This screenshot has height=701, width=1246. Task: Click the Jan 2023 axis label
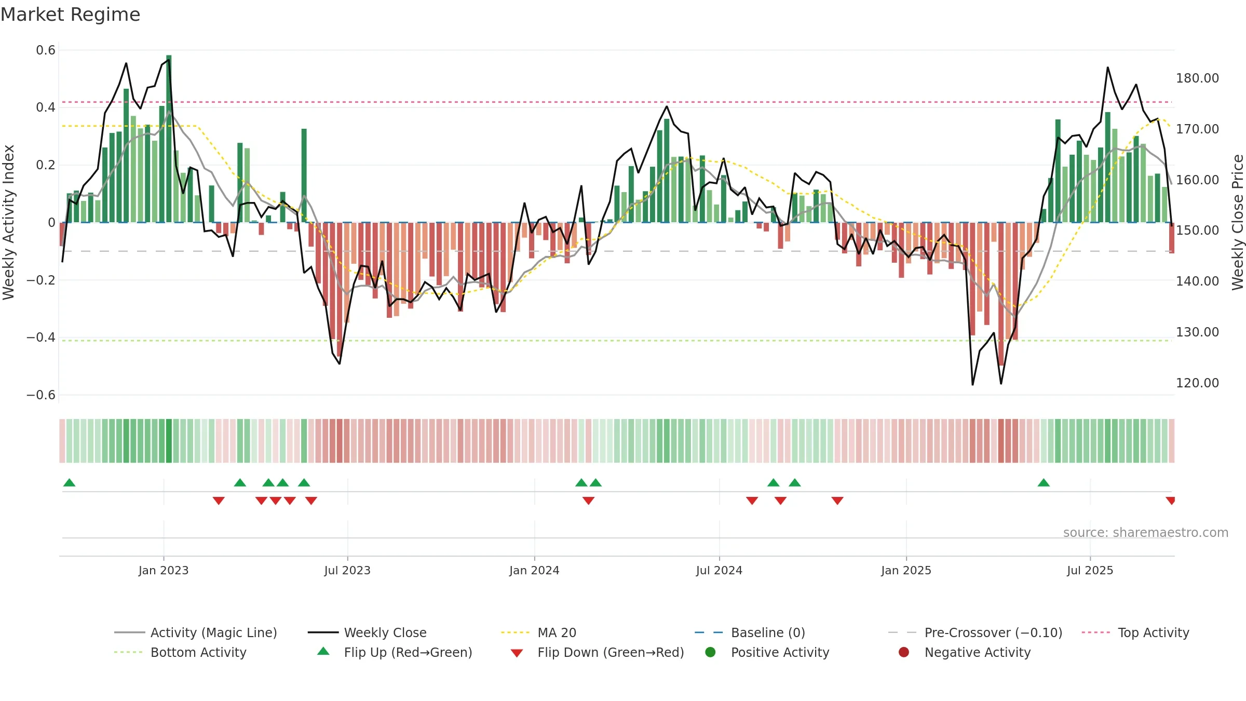[x=164, y=570]
